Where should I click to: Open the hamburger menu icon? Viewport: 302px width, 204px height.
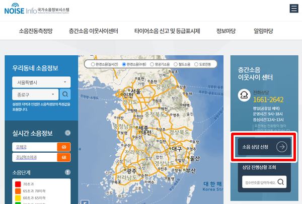(x=294, y=9)
